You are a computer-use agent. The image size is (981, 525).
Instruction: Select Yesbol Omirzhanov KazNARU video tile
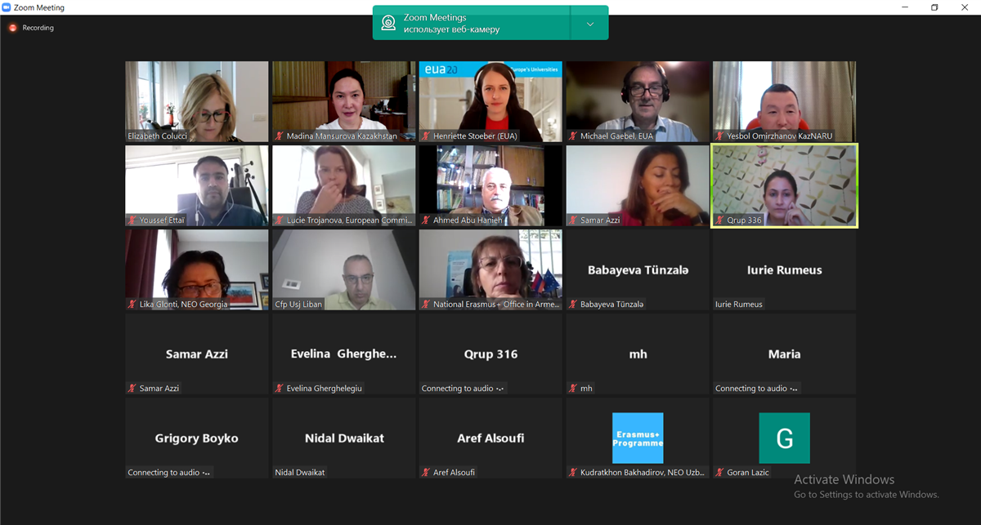click(x=785, y=101)
